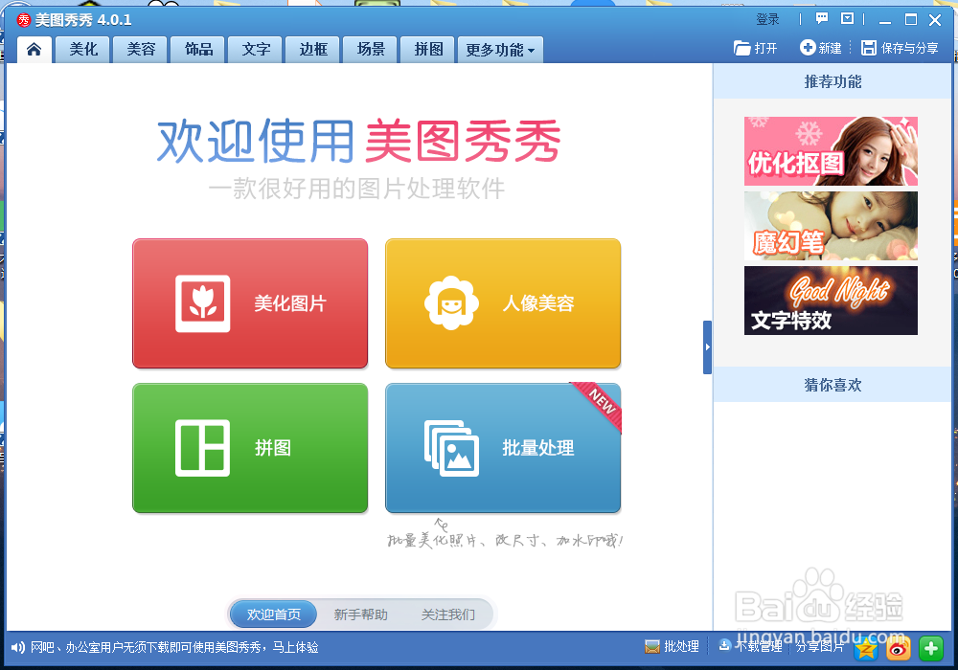Click the blue 批量处理 tile
Viewport: 958px width, 670px height.
click(503, 448)
